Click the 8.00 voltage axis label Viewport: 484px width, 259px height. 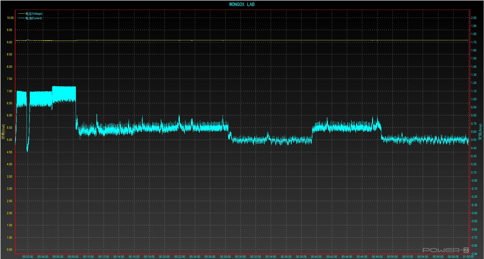coord(9,67)
